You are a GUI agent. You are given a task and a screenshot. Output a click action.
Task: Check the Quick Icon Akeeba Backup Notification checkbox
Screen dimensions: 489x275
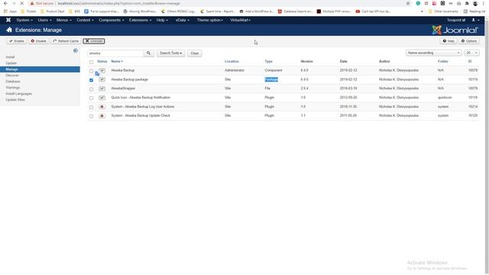pos(91,99)
